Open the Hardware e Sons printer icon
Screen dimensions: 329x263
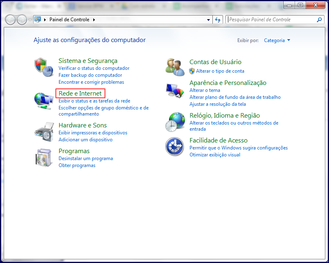click(44, 132)
